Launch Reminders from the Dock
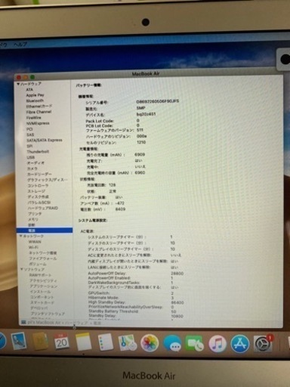Screen dimensions: 290x387 click(x=106, y=342)
